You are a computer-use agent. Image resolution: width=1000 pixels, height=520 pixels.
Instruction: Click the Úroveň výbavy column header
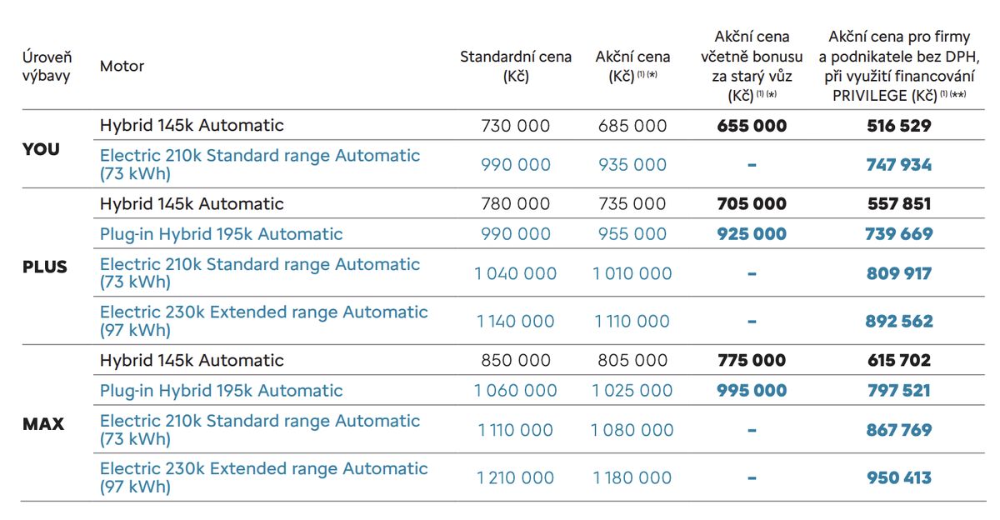coord(47,67)
